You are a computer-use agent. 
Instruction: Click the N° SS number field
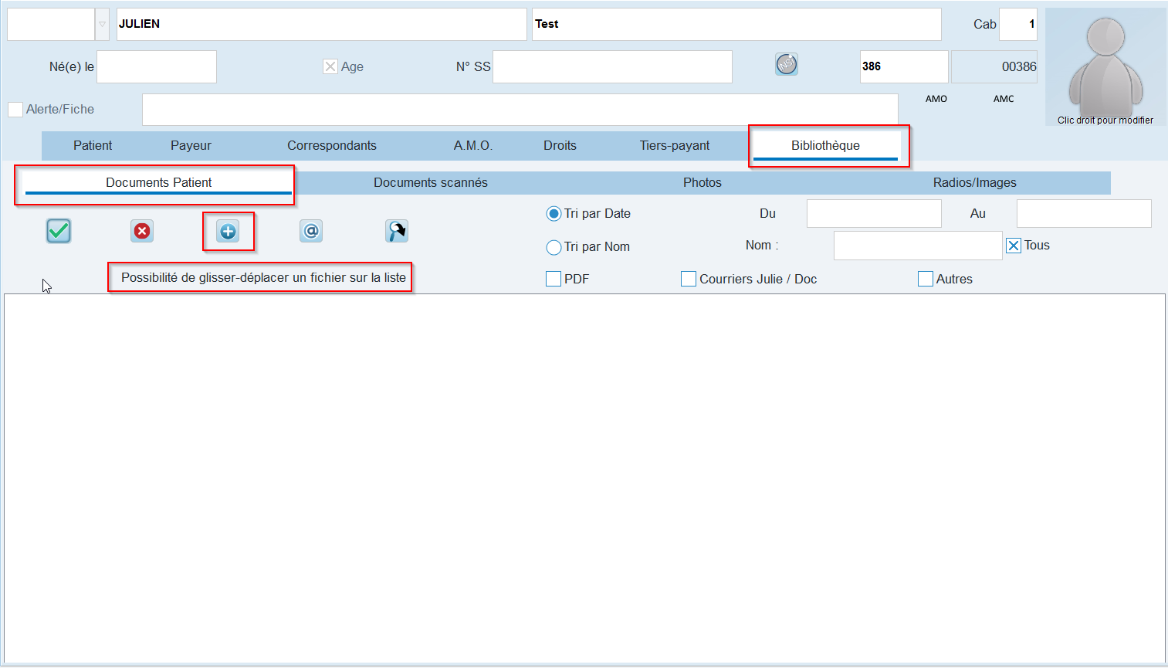point(612,67)
